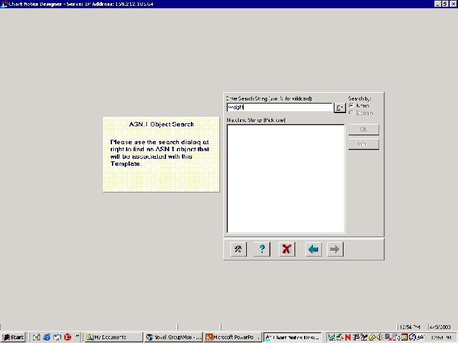Cancel using the red X button

[286, 249]
